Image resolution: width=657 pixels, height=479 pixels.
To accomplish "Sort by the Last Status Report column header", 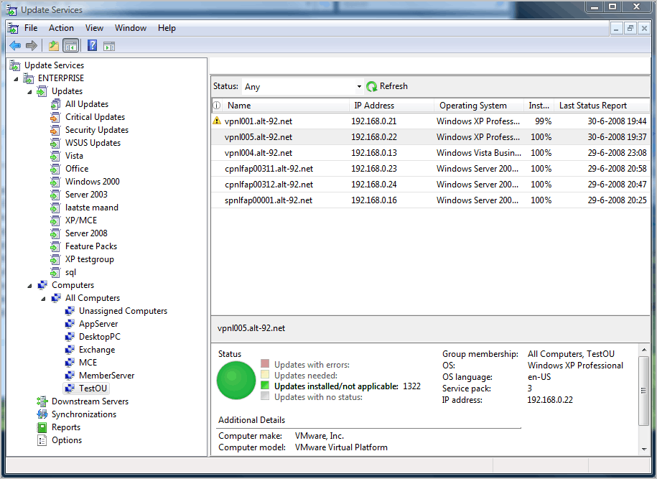I will [602, 106].
